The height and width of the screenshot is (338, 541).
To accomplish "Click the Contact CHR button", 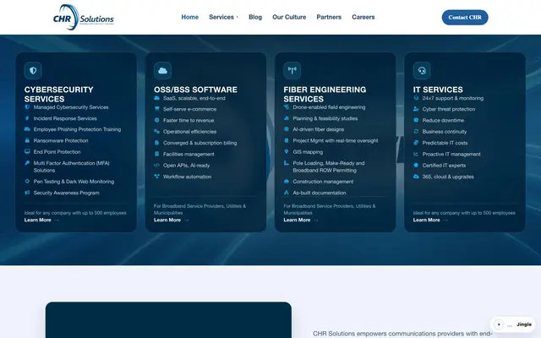I will tap(465, 17).
